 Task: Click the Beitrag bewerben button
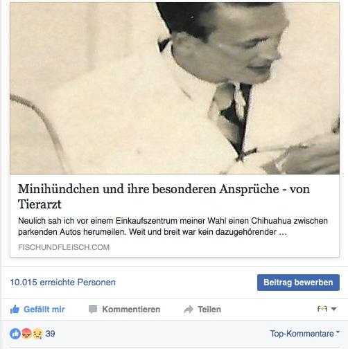click(x=298, y=283)
